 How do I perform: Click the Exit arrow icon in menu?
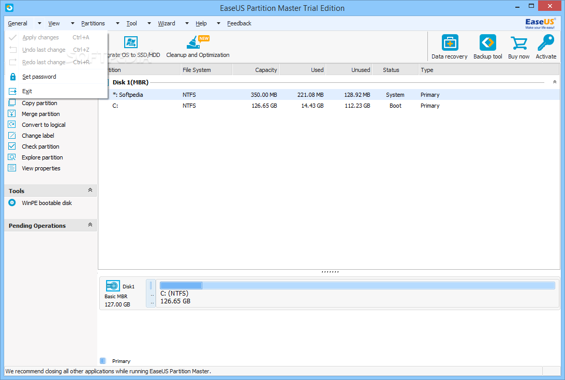(12, 91)
